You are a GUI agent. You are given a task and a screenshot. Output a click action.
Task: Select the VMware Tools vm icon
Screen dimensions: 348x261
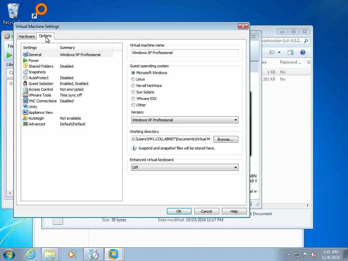coord(25,95)
